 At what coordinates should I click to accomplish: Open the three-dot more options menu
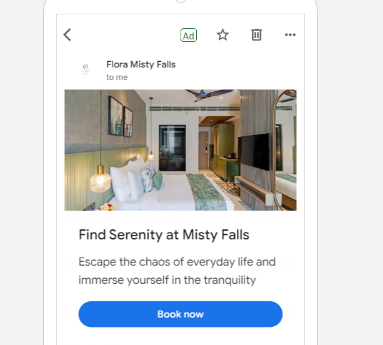tap(290, 35)
